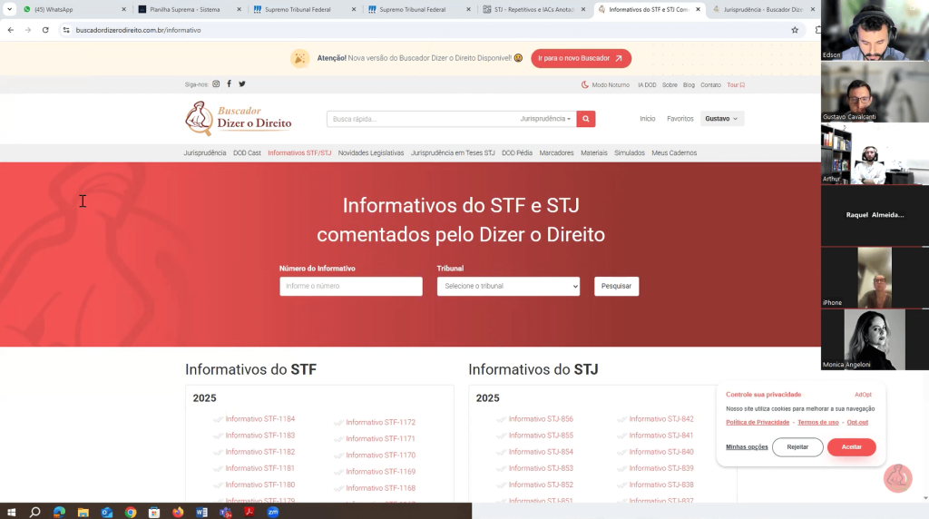The width and height of the screenshot is (929, 519).
Task: Click the Pesquisar button
Action: (x=616, y=286)
